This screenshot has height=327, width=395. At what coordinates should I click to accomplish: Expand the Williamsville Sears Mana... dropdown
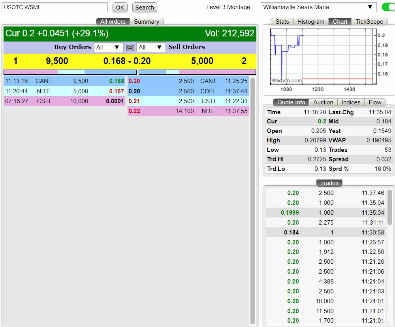pos(318,7)
